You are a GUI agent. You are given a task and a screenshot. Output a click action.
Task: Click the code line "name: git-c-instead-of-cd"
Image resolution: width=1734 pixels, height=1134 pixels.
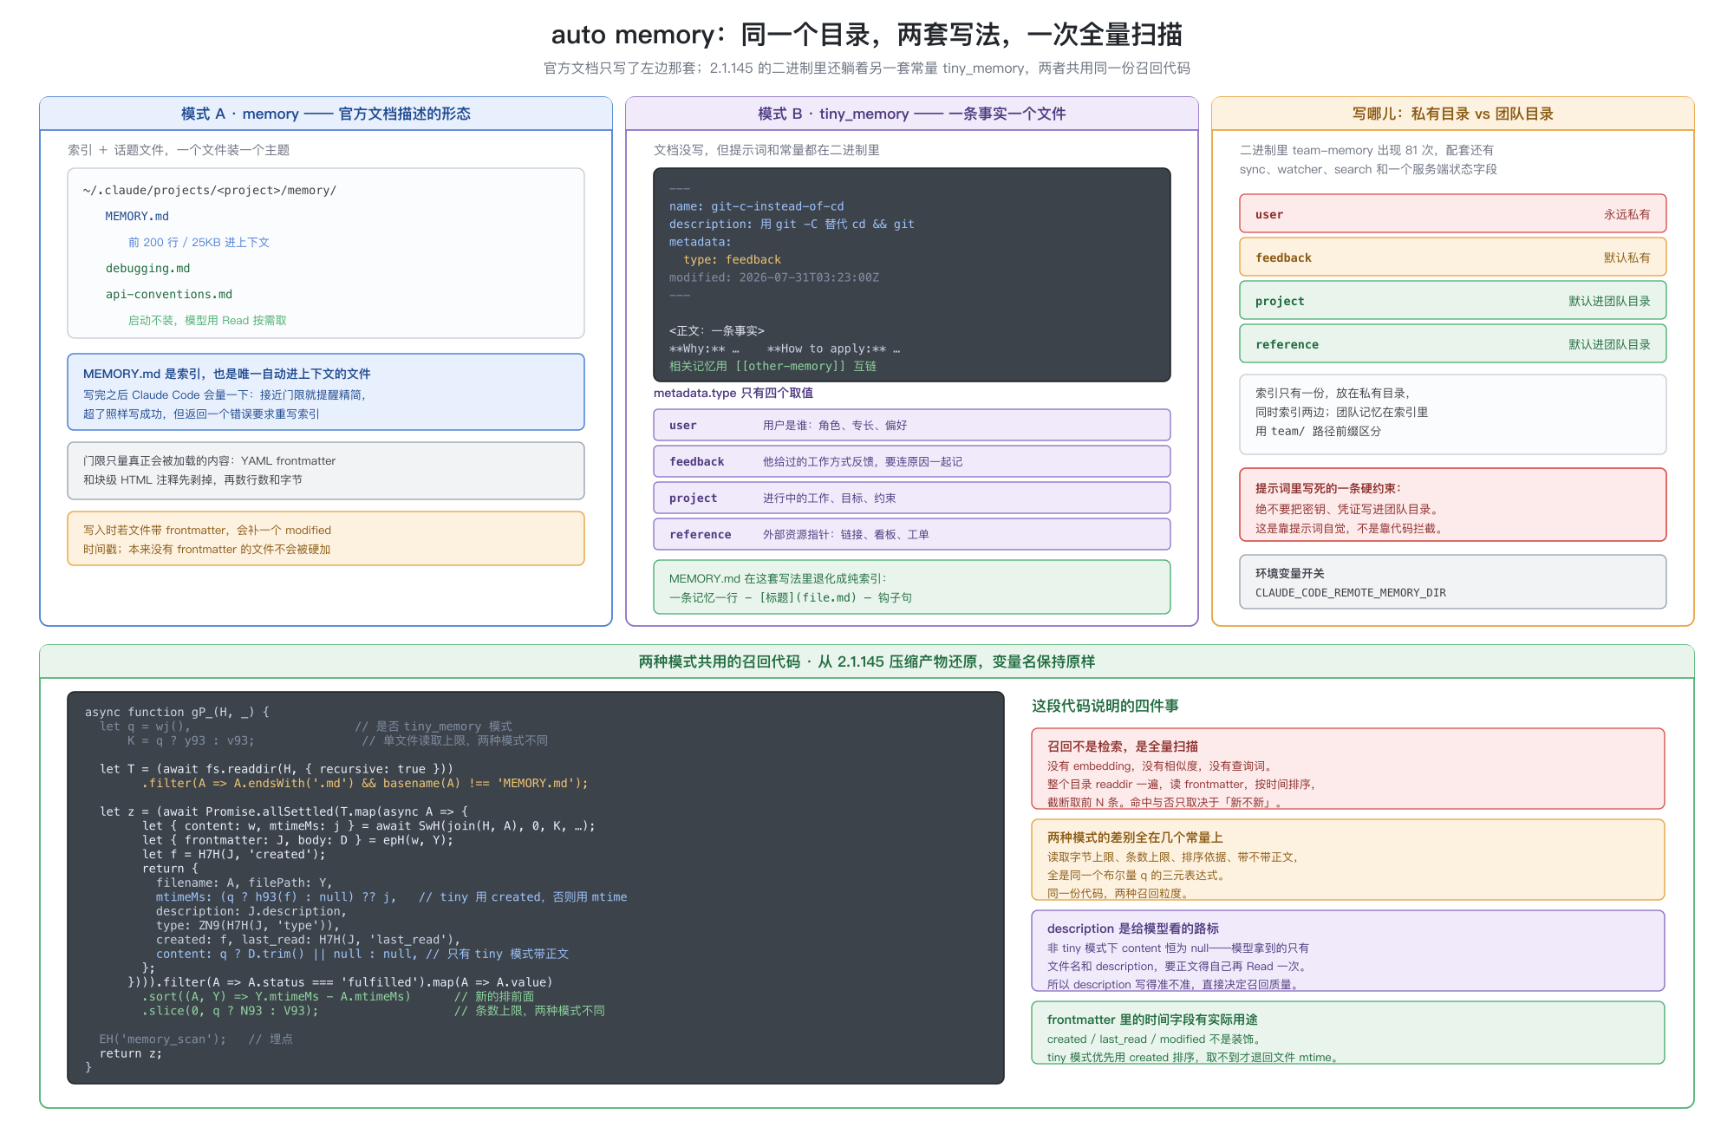pos(756,206)
